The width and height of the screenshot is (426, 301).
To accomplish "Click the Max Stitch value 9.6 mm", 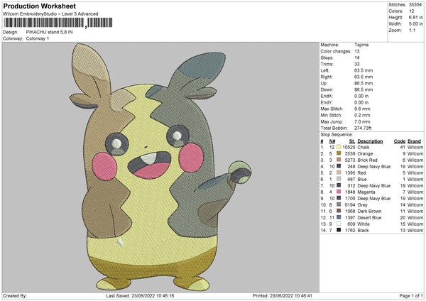I will click(x=362, y=109).
